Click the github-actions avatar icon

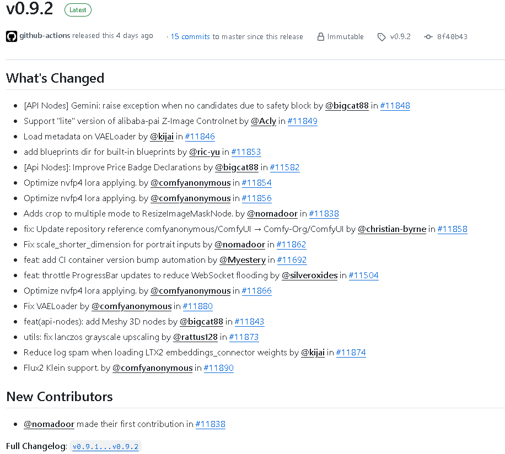coord(11,36)
